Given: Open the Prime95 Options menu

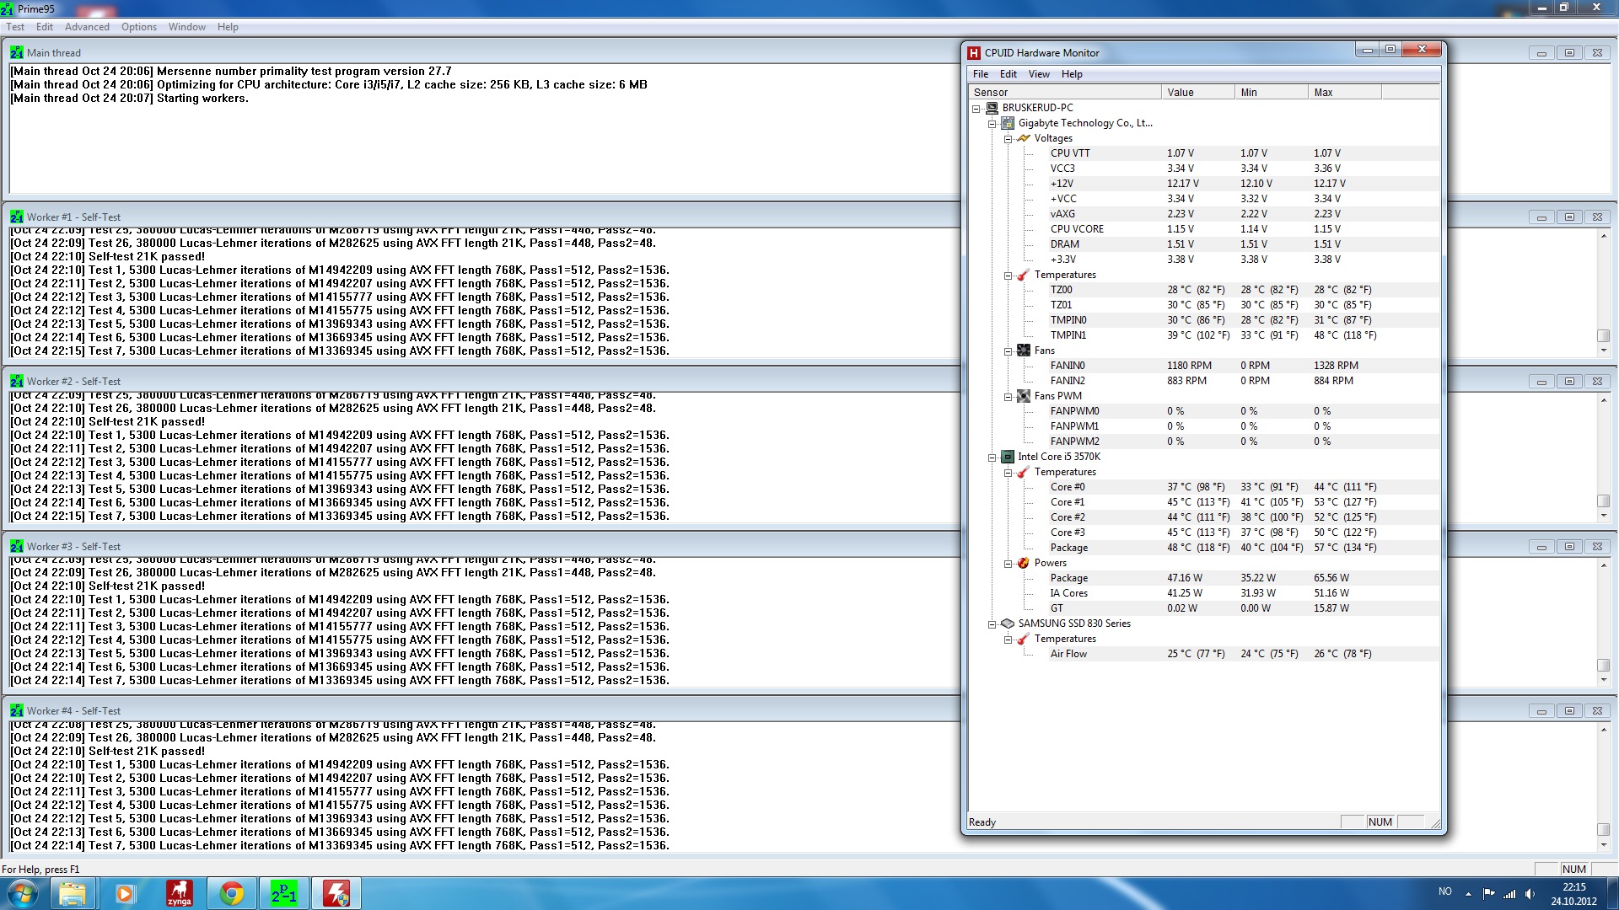Looking at the screenshot, I should click(x=139, y=27).
